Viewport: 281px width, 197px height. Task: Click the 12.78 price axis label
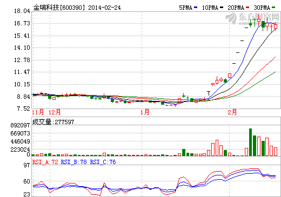22,60
